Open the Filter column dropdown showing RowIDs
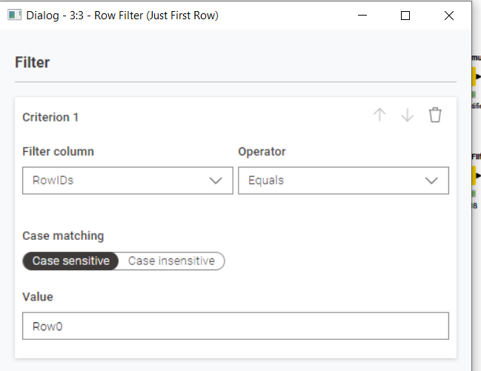 (x=127, y=180)
